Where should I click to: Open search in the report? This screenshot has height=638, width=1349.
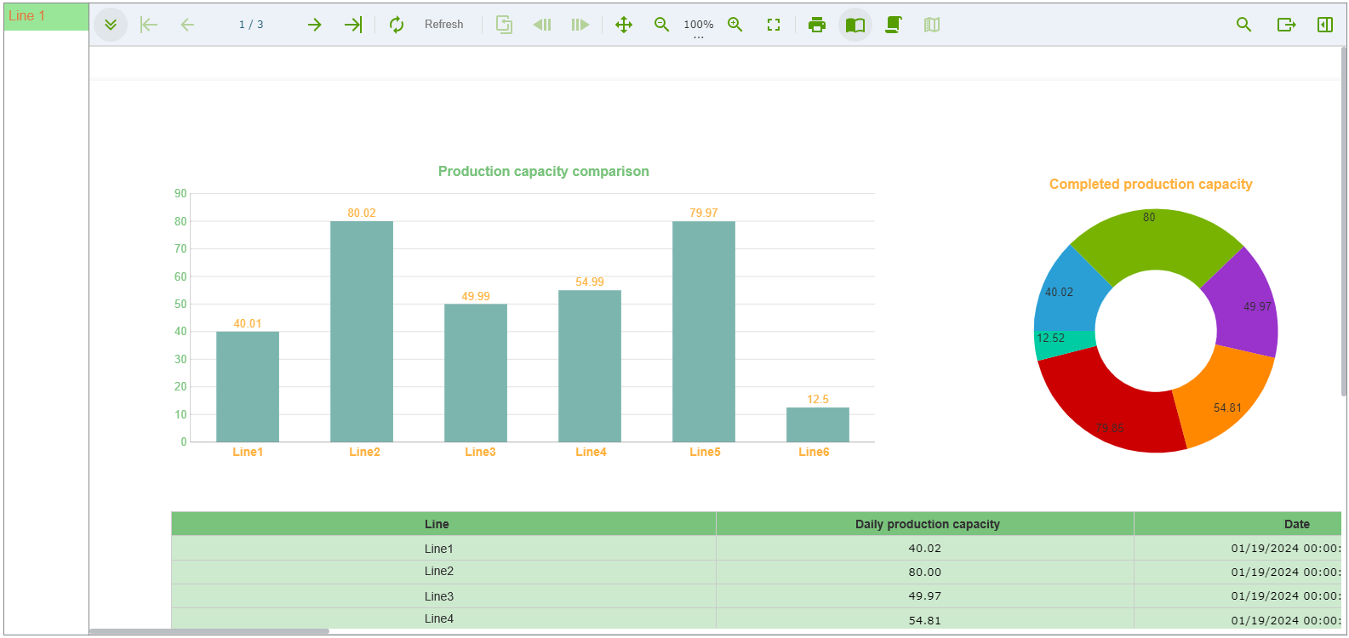point(1243,25)
